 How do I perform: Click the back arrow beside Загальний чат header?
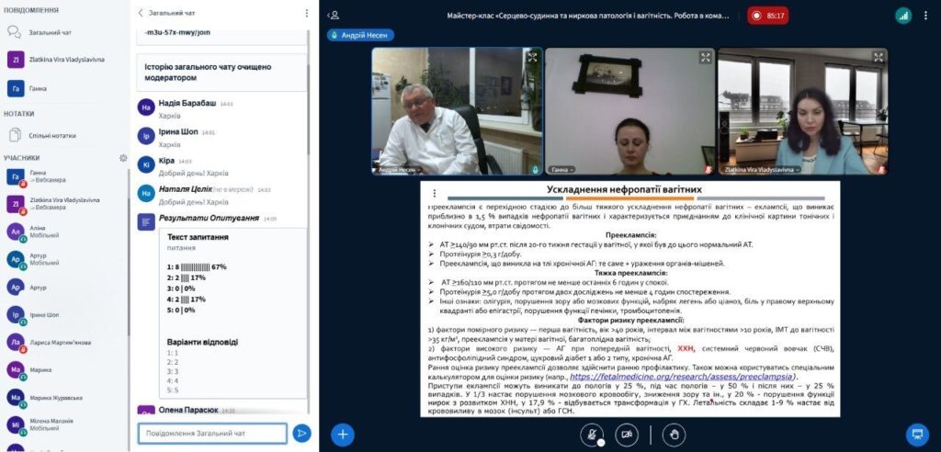pos(141,13)
